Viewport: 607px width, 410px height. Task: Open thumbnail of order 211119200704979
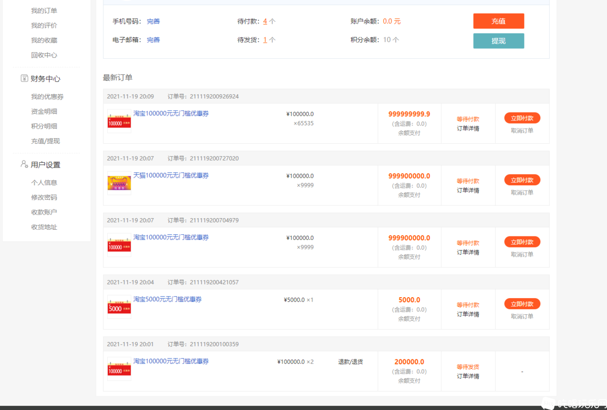tap(119, 244)
